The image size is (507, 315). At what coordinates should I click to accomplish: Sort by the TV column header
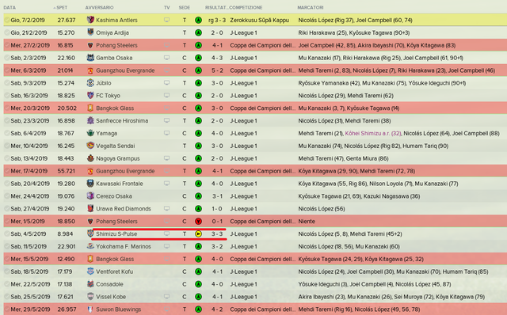coord(166,7)
